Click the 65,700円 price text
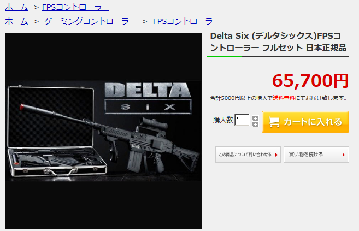The width and height of the screenshot is (359, 231). pyautogui.click(x=310, y=81)
